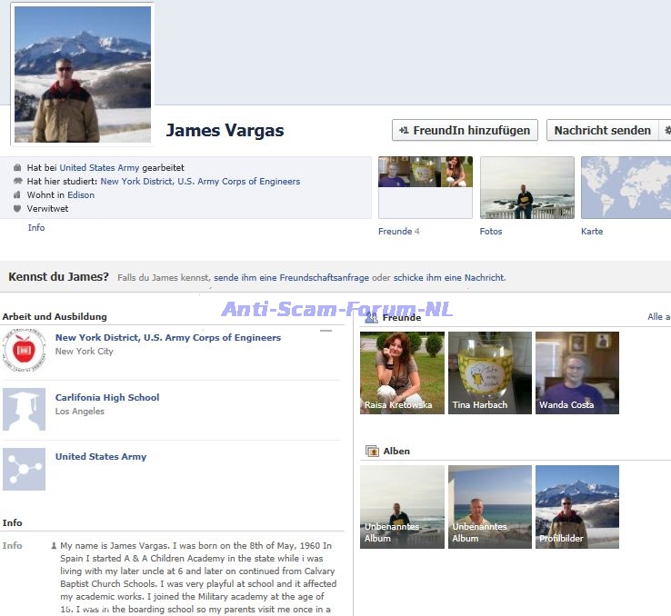Click the Alben section album icon
The image size is (671, 616).
click(371, 451)
